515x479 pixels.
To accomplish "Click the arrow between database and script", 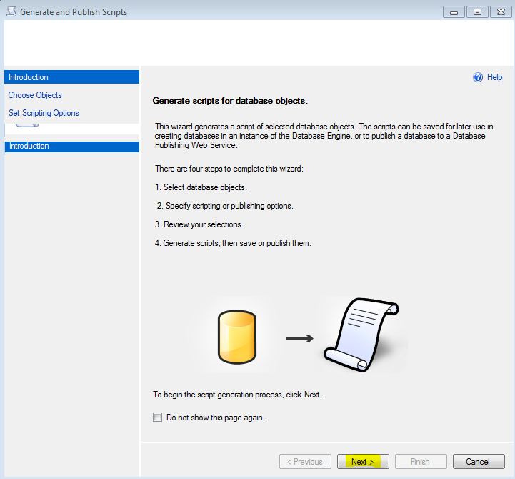I will click(299, 338).
